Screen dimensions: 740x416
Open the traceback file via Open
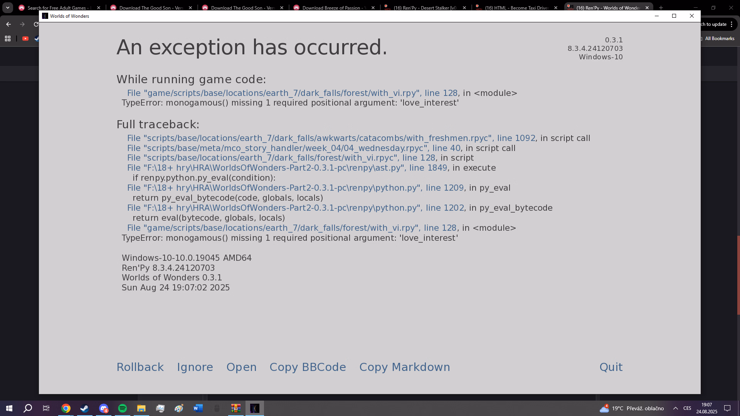coord(241,367)
